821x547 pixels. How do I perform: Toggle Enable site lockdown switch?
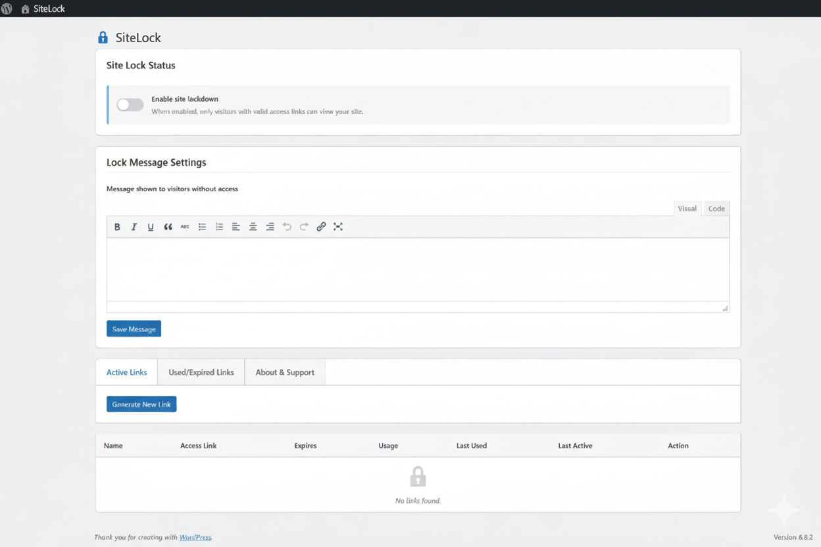pyautogui.click(x=130, y=105)
